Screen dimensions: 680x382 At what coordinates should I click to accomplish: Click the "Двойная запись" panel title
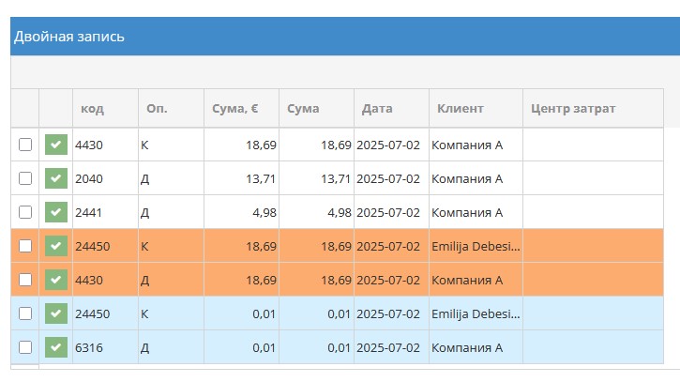coord(69,37)
